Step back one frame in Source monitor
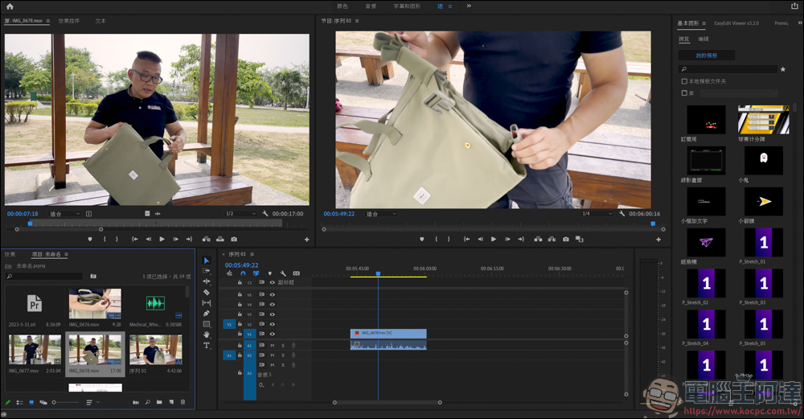The image size is (804, 419). 148,239
